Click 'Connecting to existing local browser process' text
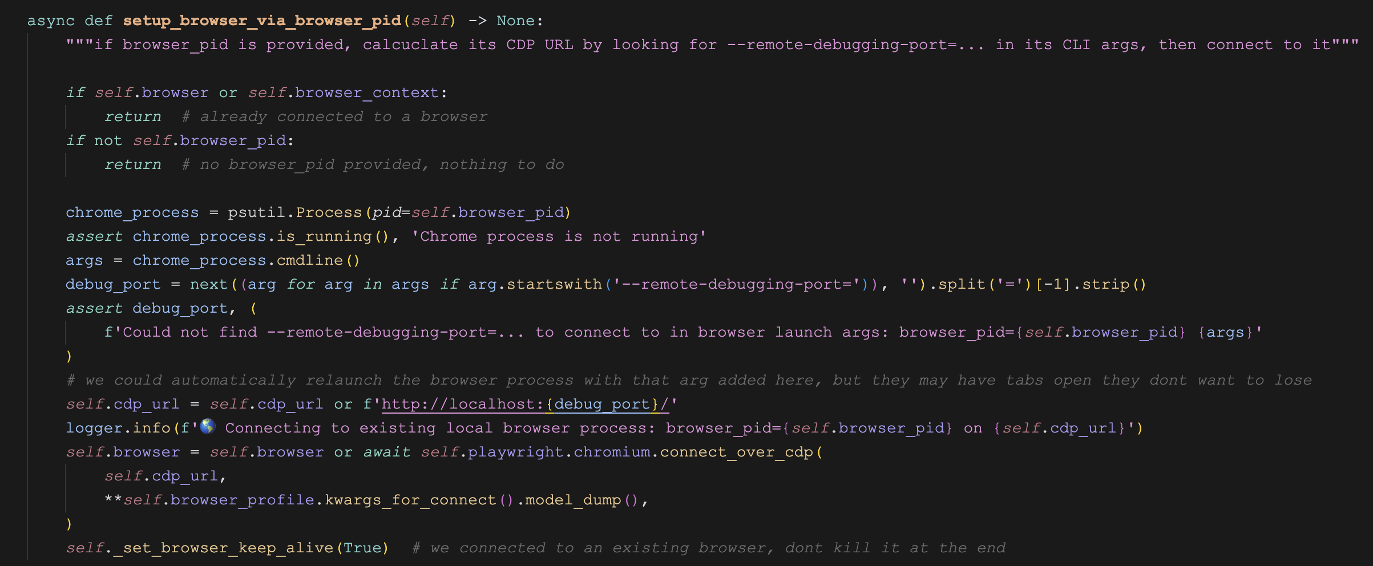The image size is (1373, 566). [x=439, y=428]
